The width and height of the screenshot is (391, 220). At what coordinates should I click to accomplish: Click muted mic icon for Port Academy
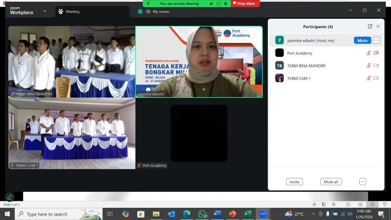tap(369, 53)
